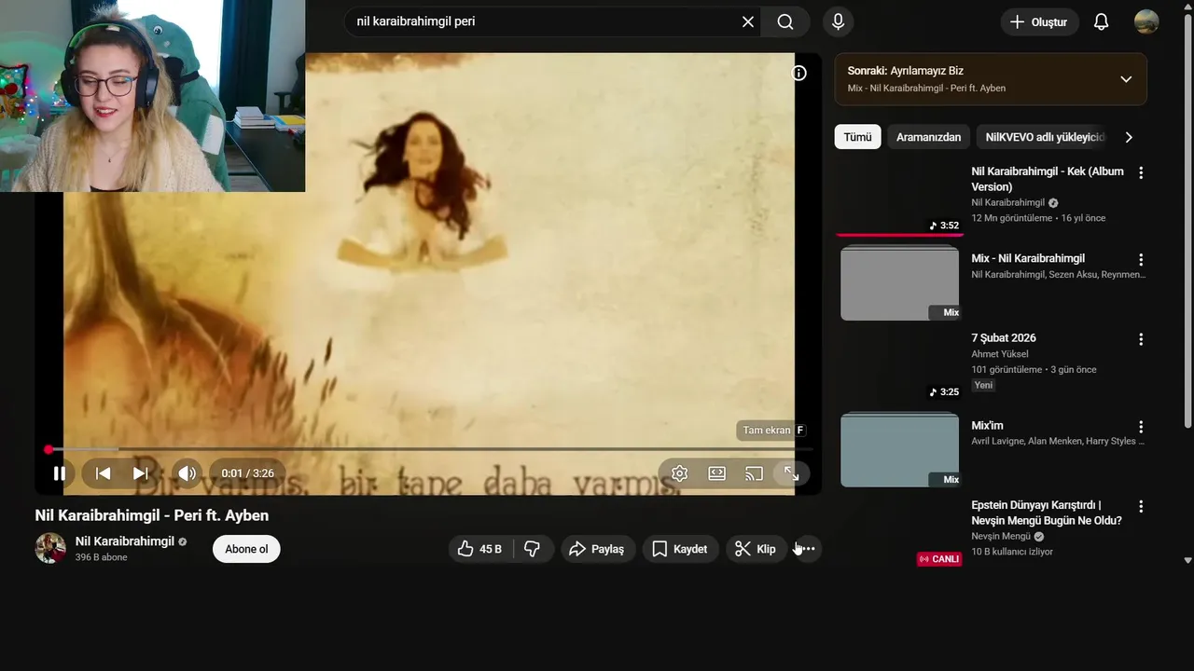The image size is (1194, 671).
Task: Open Mix - Nil Karaibrahimgil thumbnail
Action: point(899,282)
